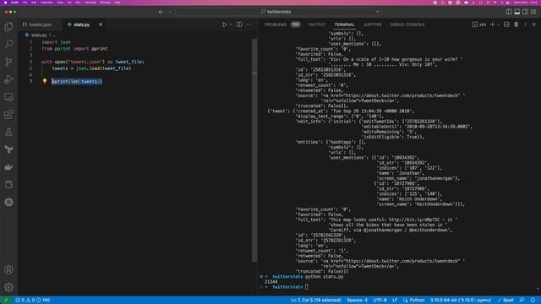The image size is (541, 304).
Task: Open the Extensions view
Action: 8,115
